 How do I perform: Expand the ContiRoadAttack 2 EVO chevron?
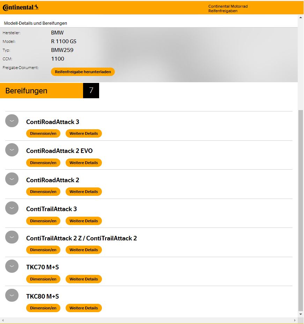coord(12,150)
